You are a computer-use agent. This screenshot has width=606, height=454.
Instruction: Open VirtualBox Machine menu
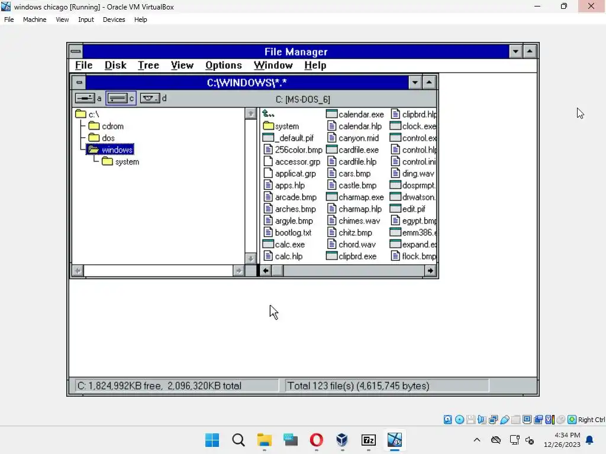[34, 20]
